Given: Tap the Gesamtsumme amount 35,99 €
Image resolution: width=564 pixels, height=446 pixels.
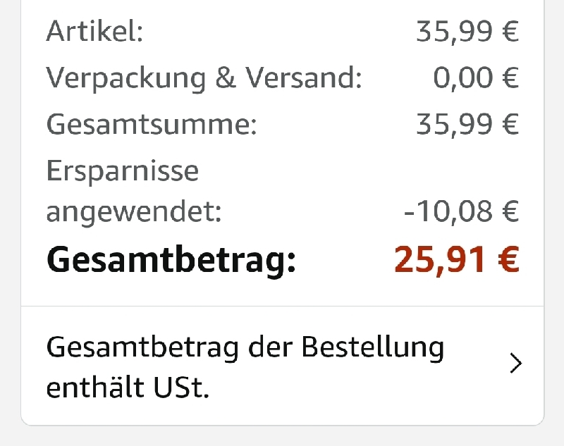Looking at the screenshot, I should [467, 124].
